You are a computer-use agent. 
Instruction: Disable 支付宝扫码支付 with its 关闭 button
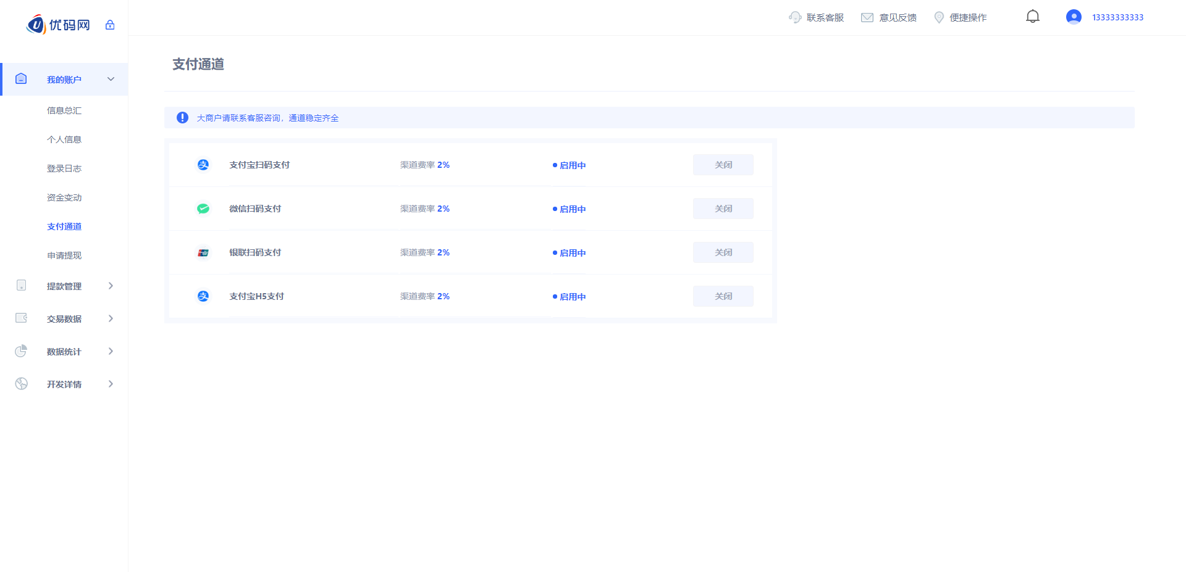(723, 165)
